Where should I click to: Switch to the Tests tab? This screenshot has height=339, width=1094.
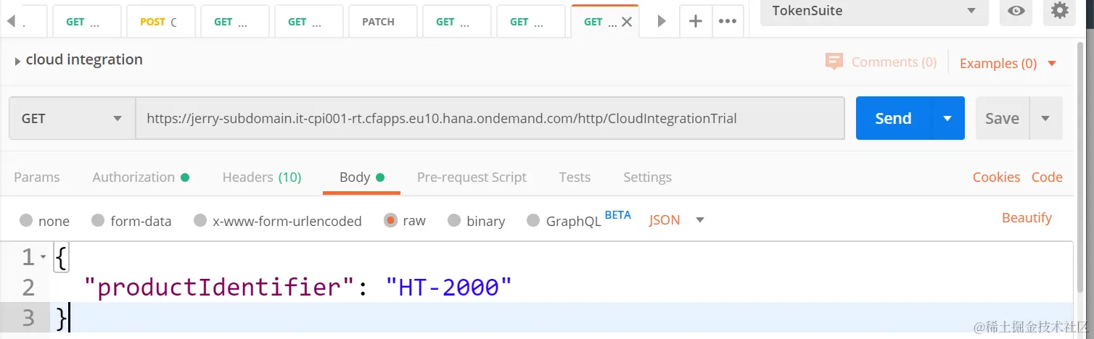click(575, 177)
